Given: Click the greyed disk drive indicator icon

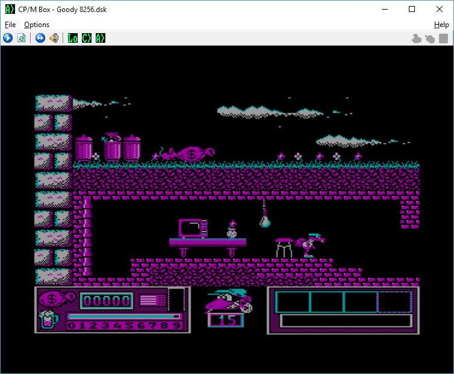Looking at the screenshot, I should [x=444, y=39].
